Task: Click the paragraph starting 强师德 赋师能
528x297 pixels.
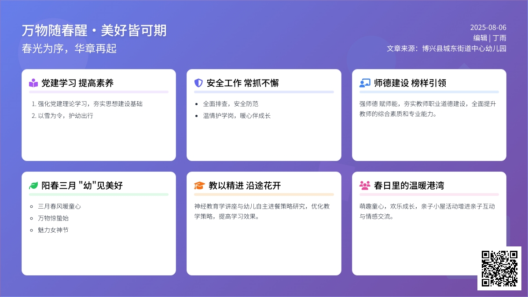Action: pyautogui.click(x=428, y=109)
